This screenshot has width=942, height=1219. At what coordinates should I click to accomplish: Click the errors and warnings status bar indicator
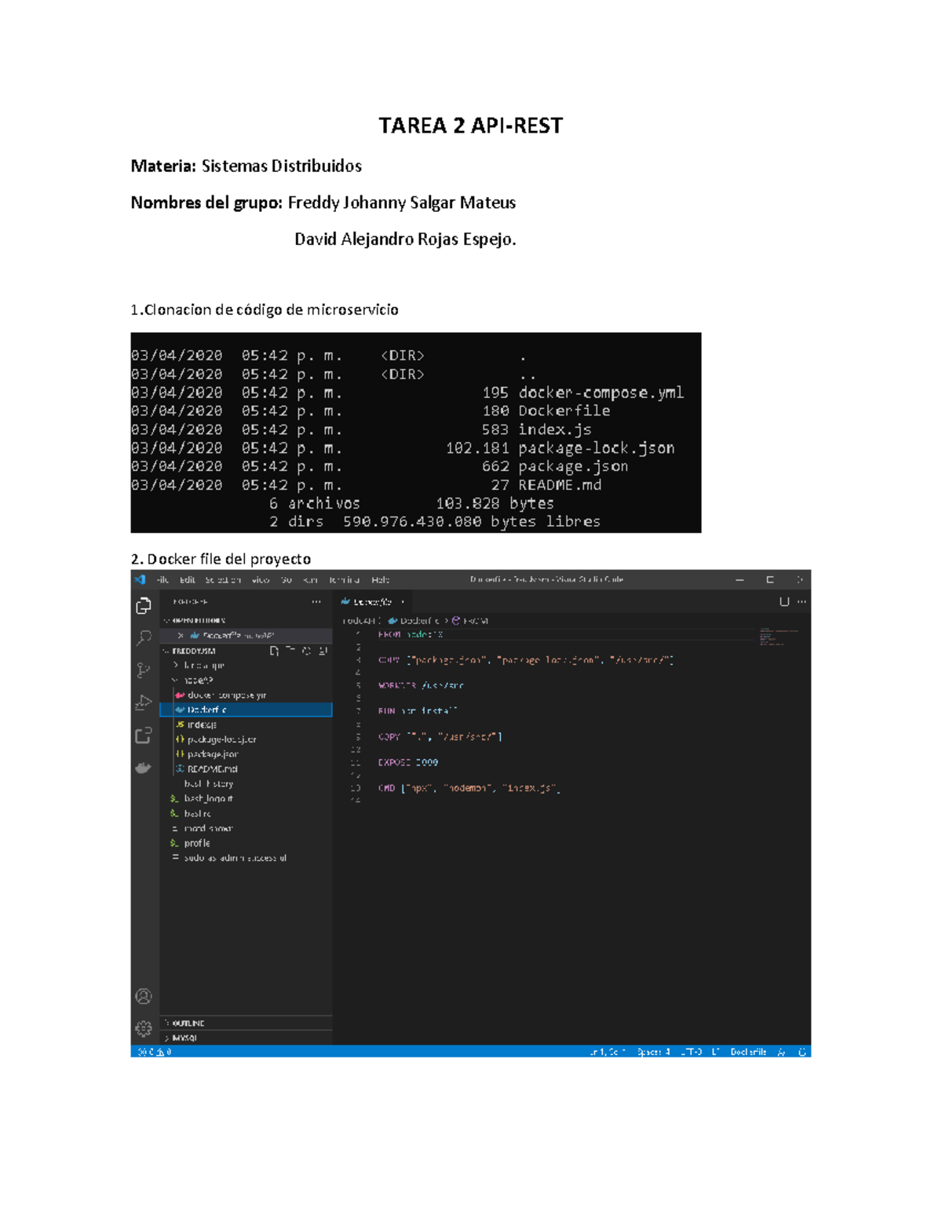pos(155,1052)
